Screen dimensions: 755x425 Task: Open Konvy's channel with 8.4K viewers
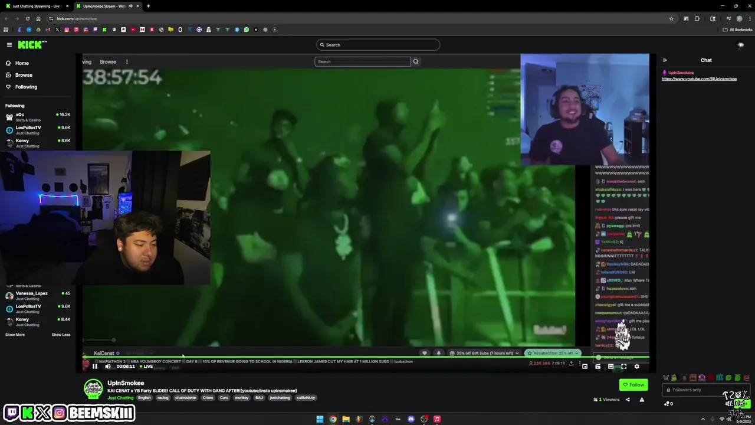38,322
